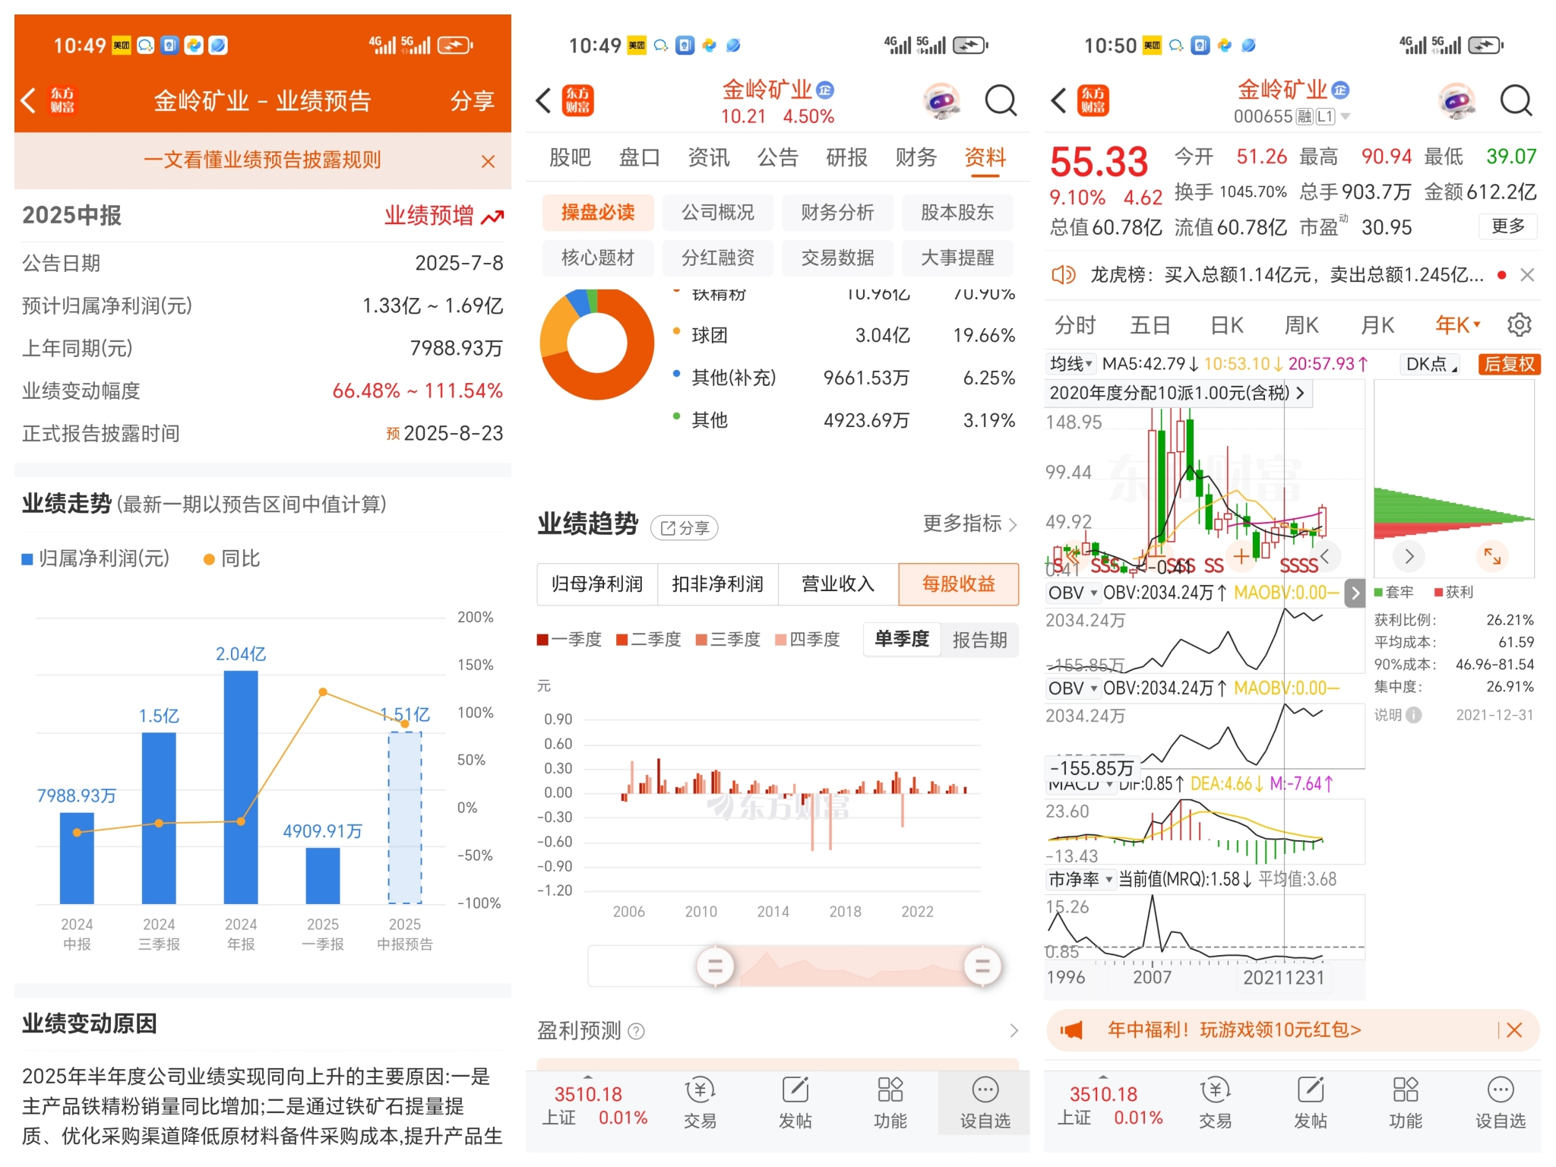Tap 功能 icon in right screen bottom bar
The width and height of the screenshot is (1556, 1167).
(x=1405, y=1102)
